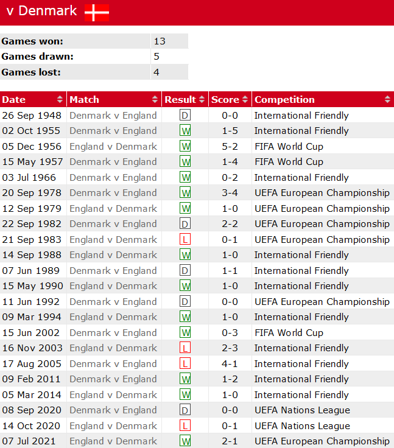The image size is (394, 448).
Task: Click the Result column header
Action: (180, 100)
